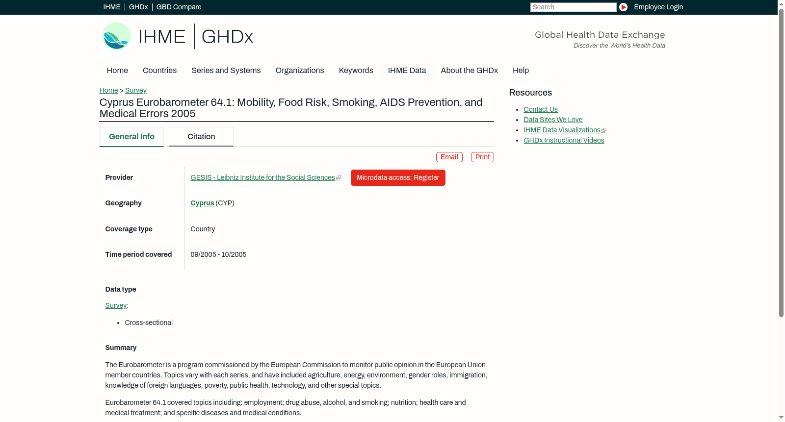
Task: Open the Countries menu
Action: tap(159, 71)
